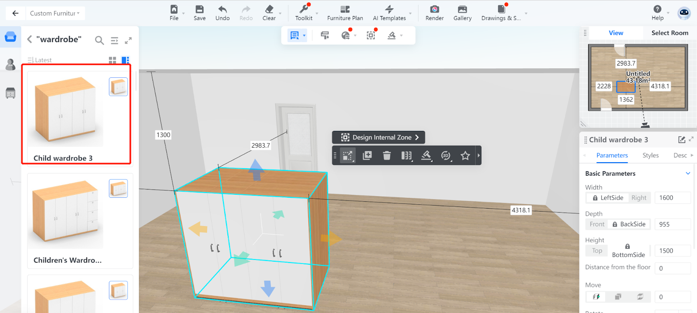
Task: Select BackSide depth anchor
Action: 629,224
